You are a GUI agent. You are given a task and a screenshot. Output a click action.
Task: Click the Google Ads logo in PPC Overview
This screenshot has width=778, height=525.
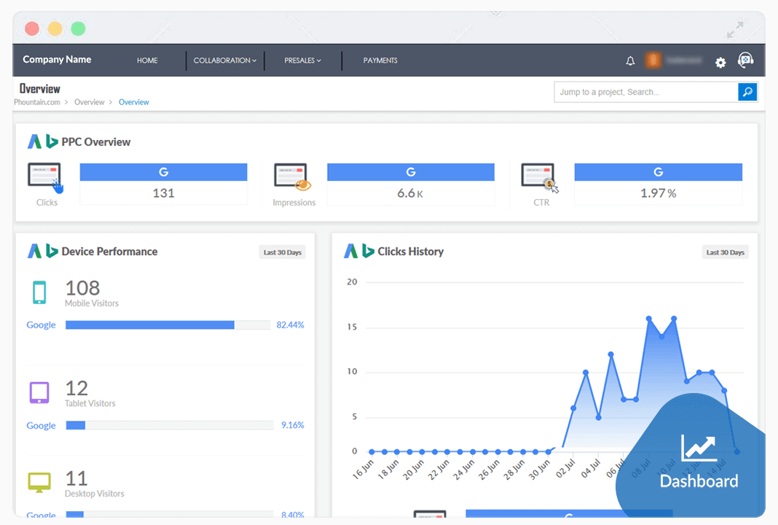[x=34, y=141]
